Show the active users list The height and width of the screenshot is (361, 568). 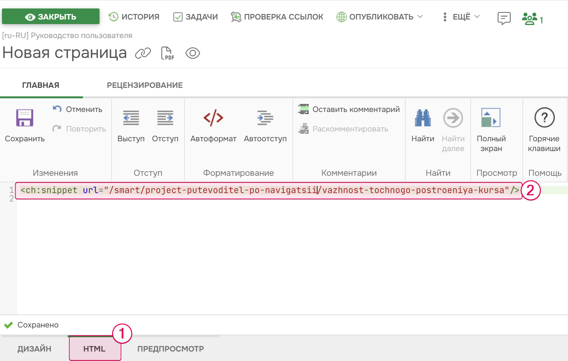tap(532, 19)
